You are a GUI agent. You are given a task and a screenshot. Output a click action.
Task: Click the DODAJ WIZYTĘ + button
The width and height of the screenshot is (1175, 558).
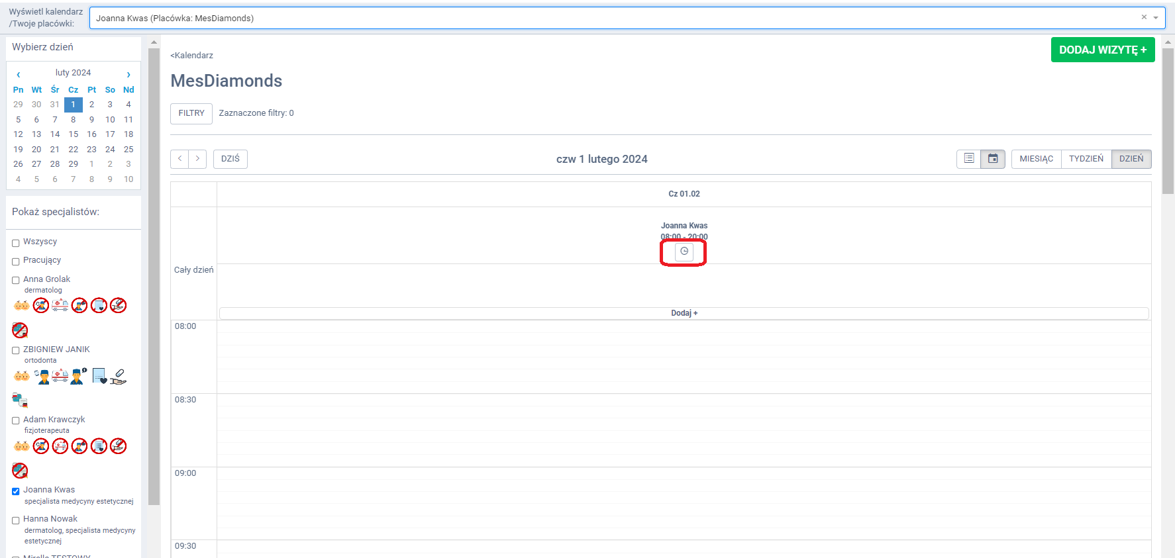(x=1102, y=50)
